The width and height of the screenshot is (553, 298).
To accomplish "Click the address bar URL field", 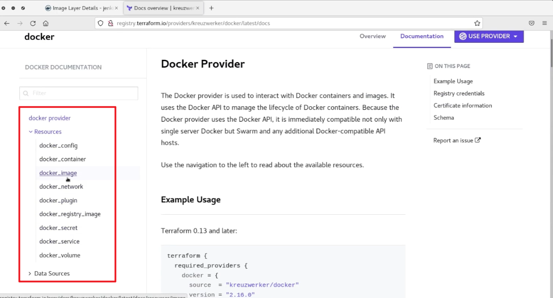I will coord(288,23).
